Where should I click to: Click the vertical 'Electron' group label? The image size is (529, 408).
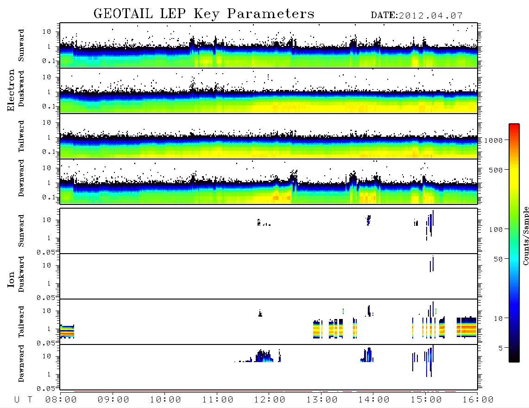(x=11, y=90)
